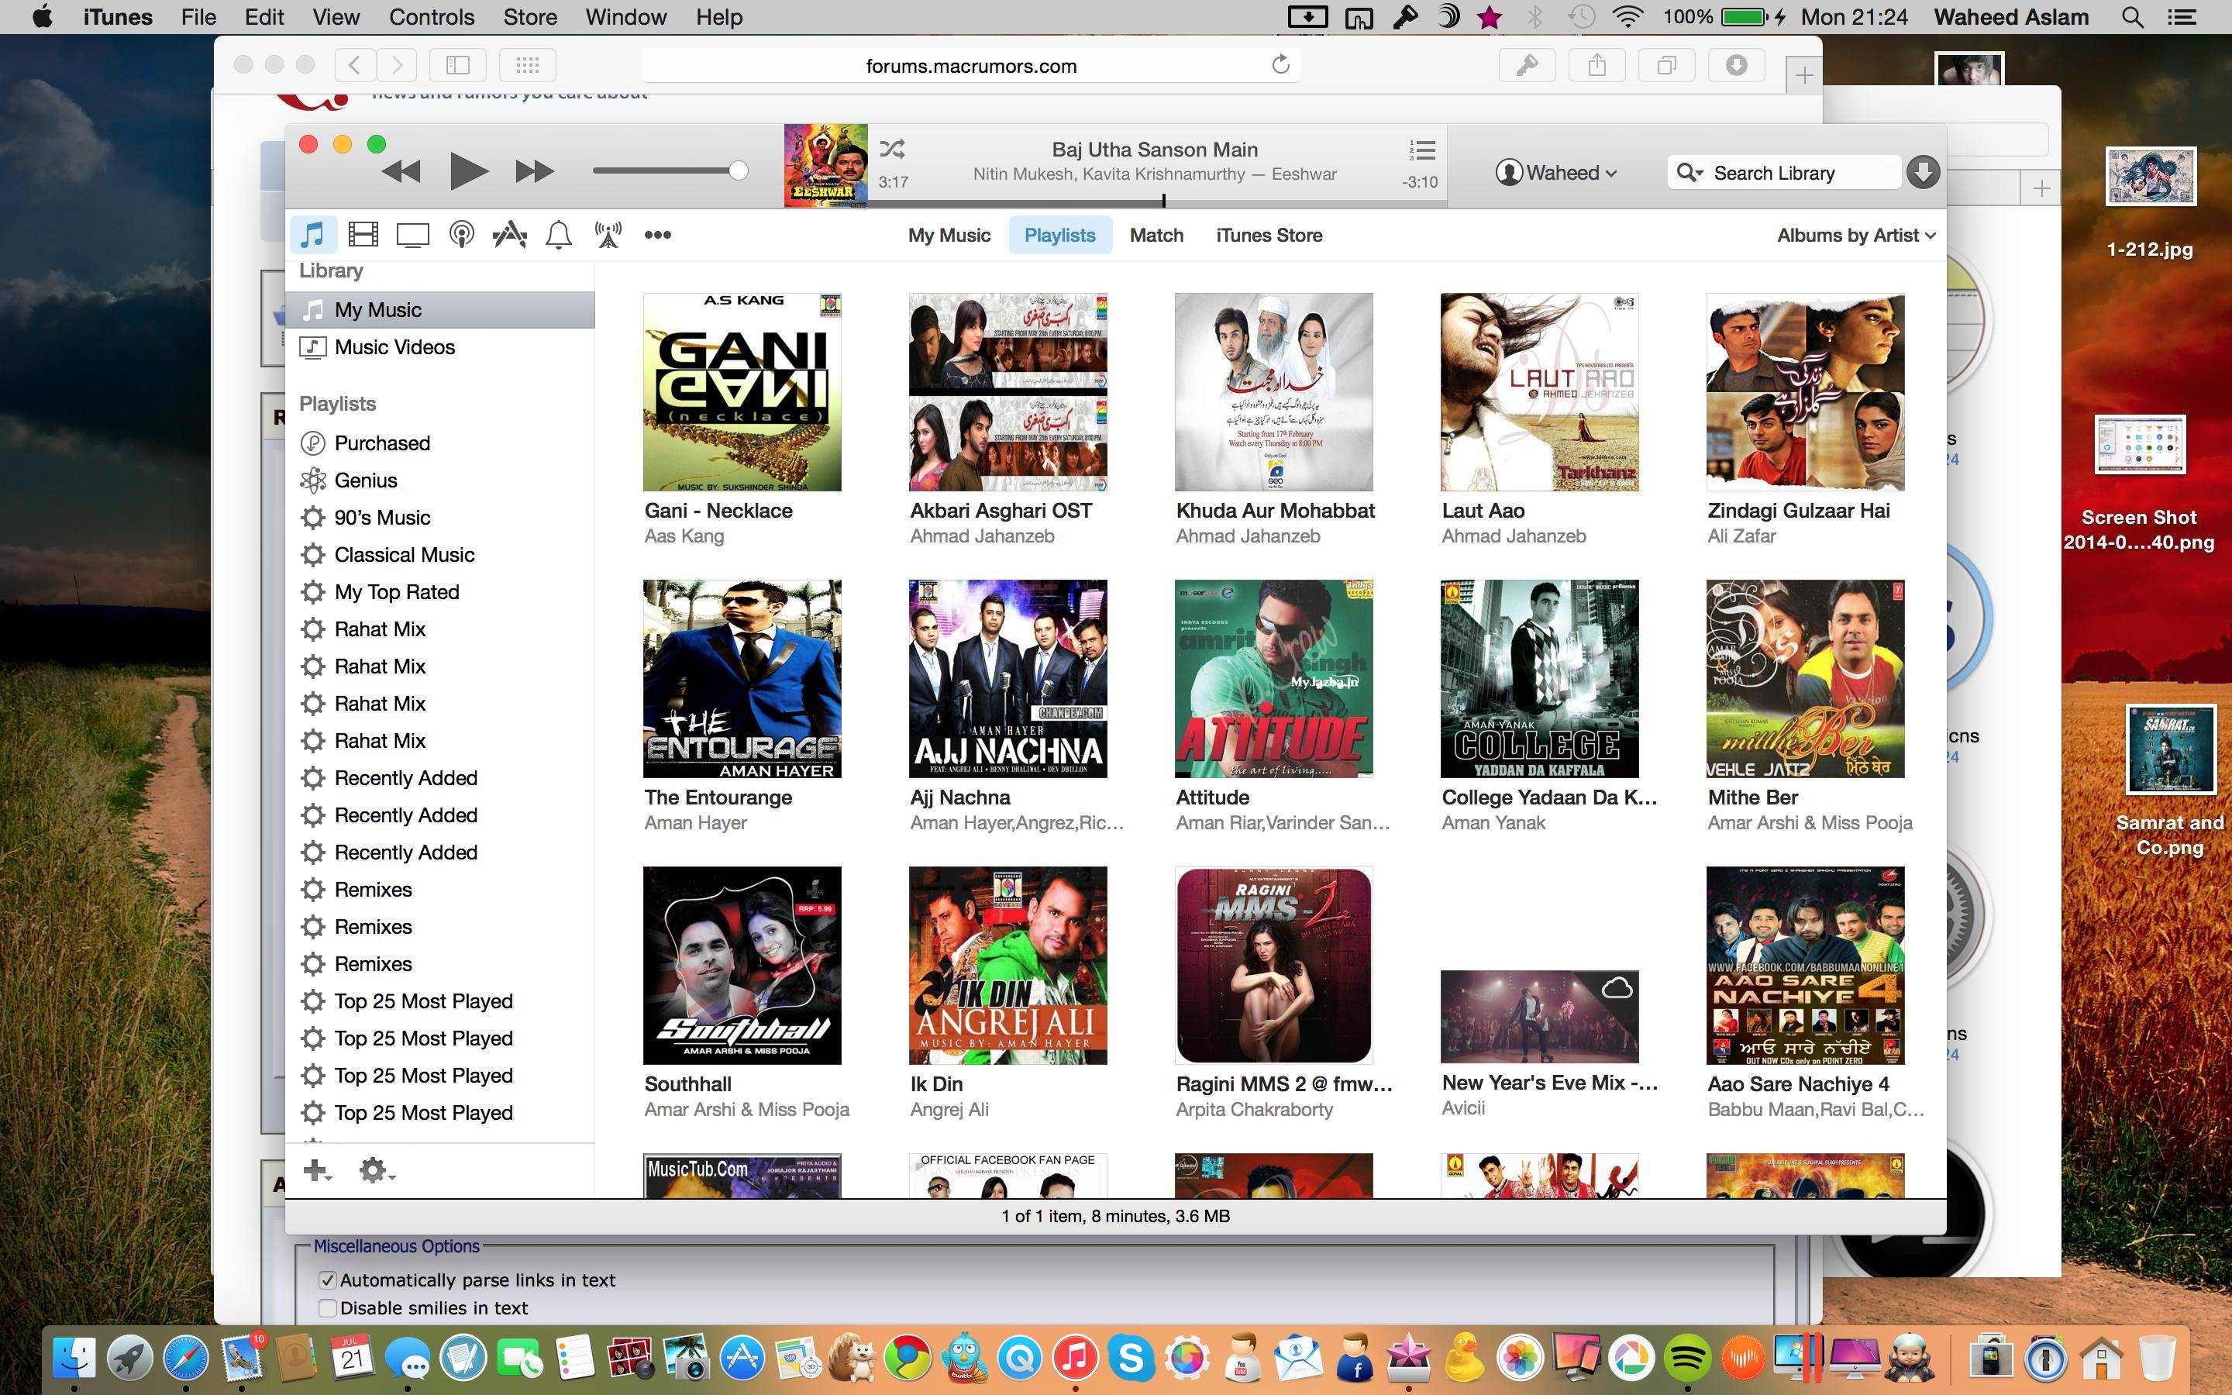Open the Controls menu in menu bar
Image resolution: width=2232 pixels, height=1395 pixels.
click(431, 16)
